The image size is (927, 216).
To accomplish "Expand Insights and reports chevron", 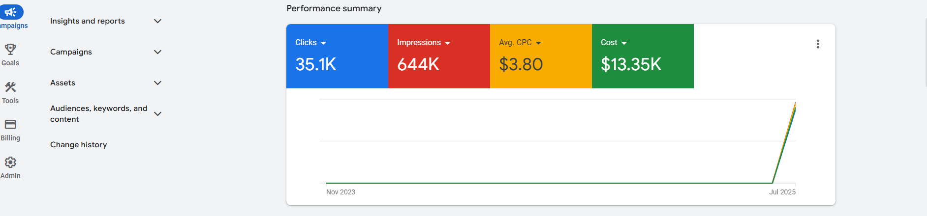I will coord(157,21).
